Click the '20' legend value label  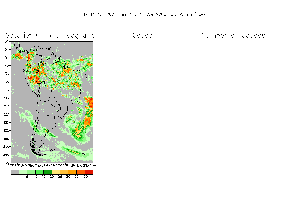52,177
